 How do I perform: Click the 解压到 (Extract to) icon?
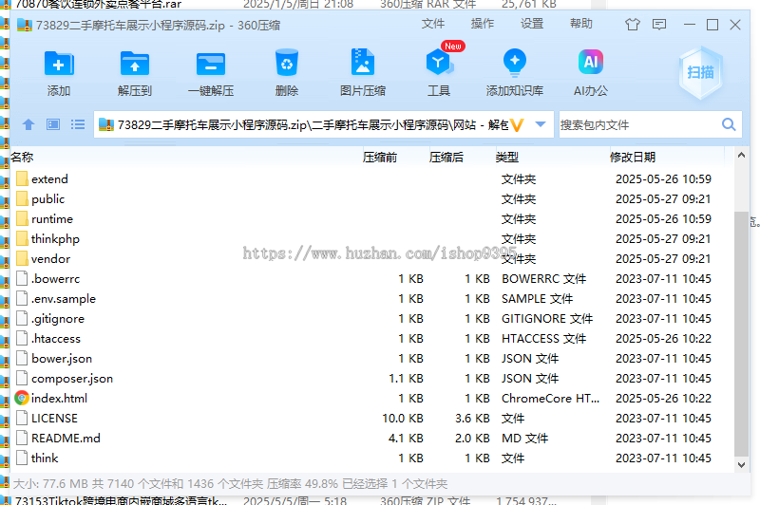coord(134,64)
